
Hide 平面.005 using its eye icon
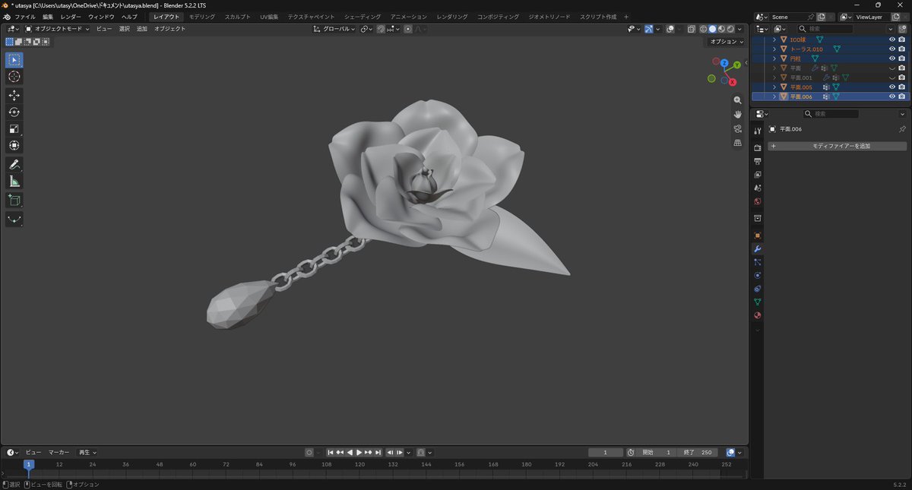click(x=892, y=87)
